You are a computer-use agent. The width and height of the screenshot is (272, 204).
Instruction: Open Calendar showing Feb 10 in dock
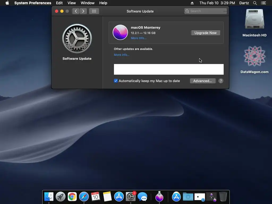(x=95, y=197)
